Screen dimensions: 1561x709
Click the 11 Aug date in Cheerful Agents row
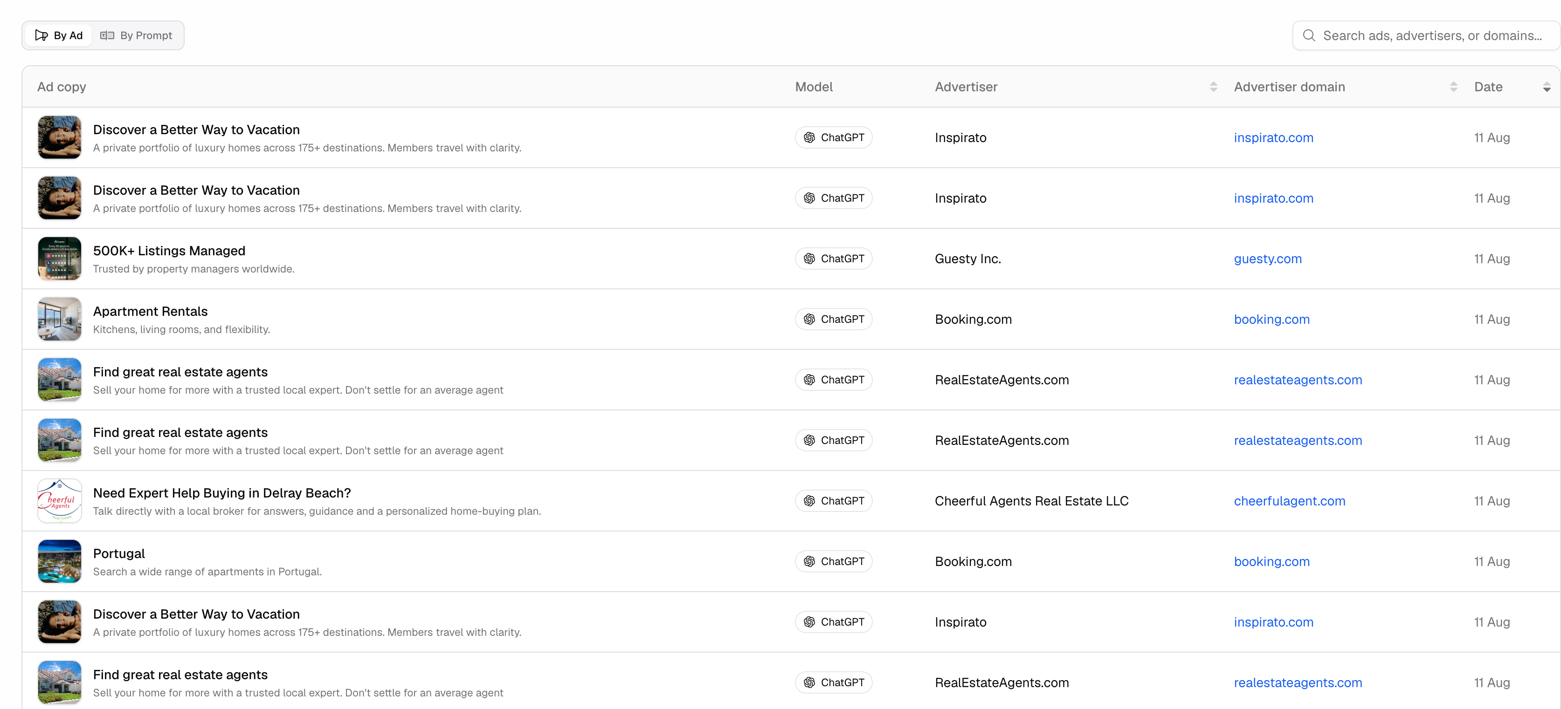[1492, 501]
